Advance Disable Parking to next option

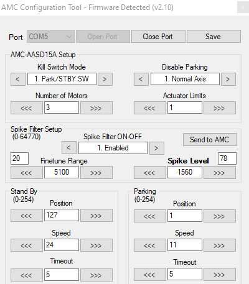tap(228, 79)
